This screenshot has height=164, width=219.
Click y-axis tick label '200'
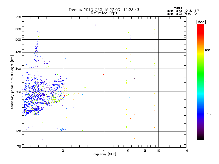18,92
